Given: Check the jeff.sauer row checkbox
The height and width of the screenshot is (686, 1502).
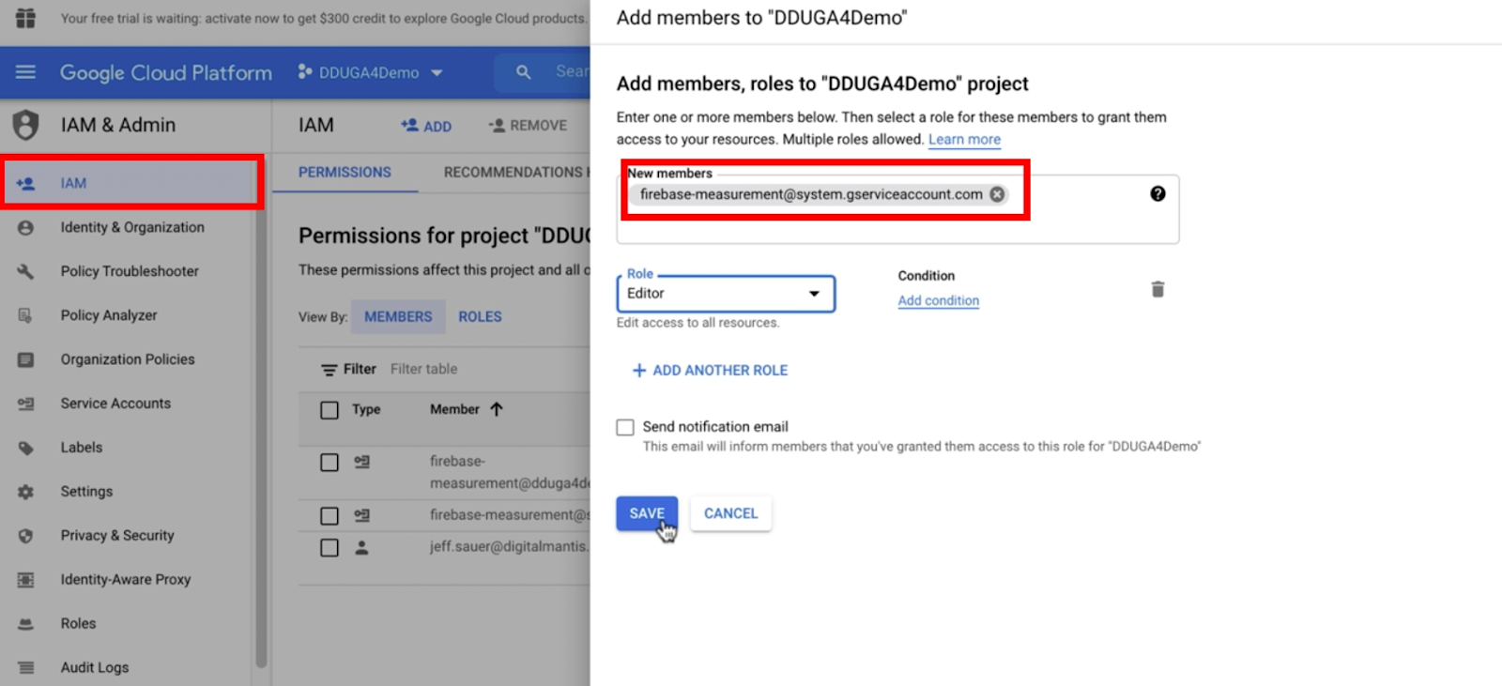Looking at the screenshot, I should click(330, 548).
